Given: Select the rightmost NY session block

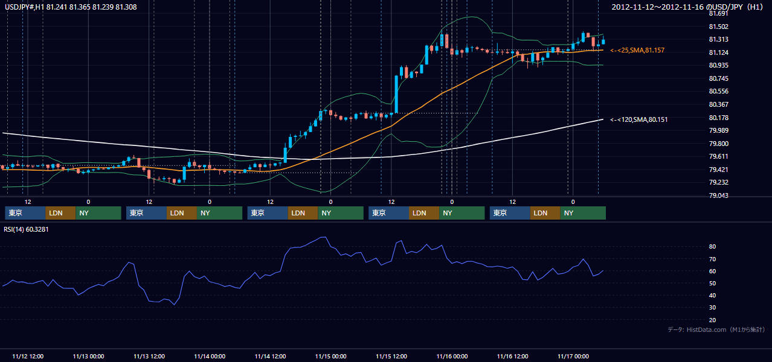Looking at the screenshot, I should [583, 213].
